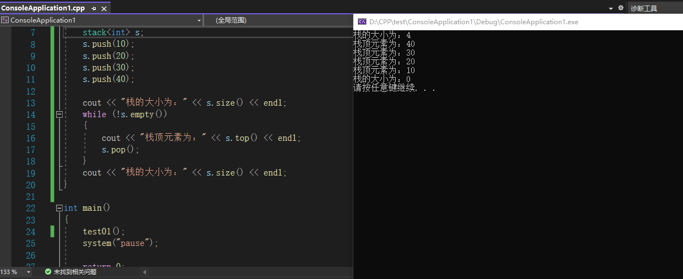The width and height of the screenshot is (683, 279).
Task: Click console output line 栈顶元素为：10
Action: (384, 70)
